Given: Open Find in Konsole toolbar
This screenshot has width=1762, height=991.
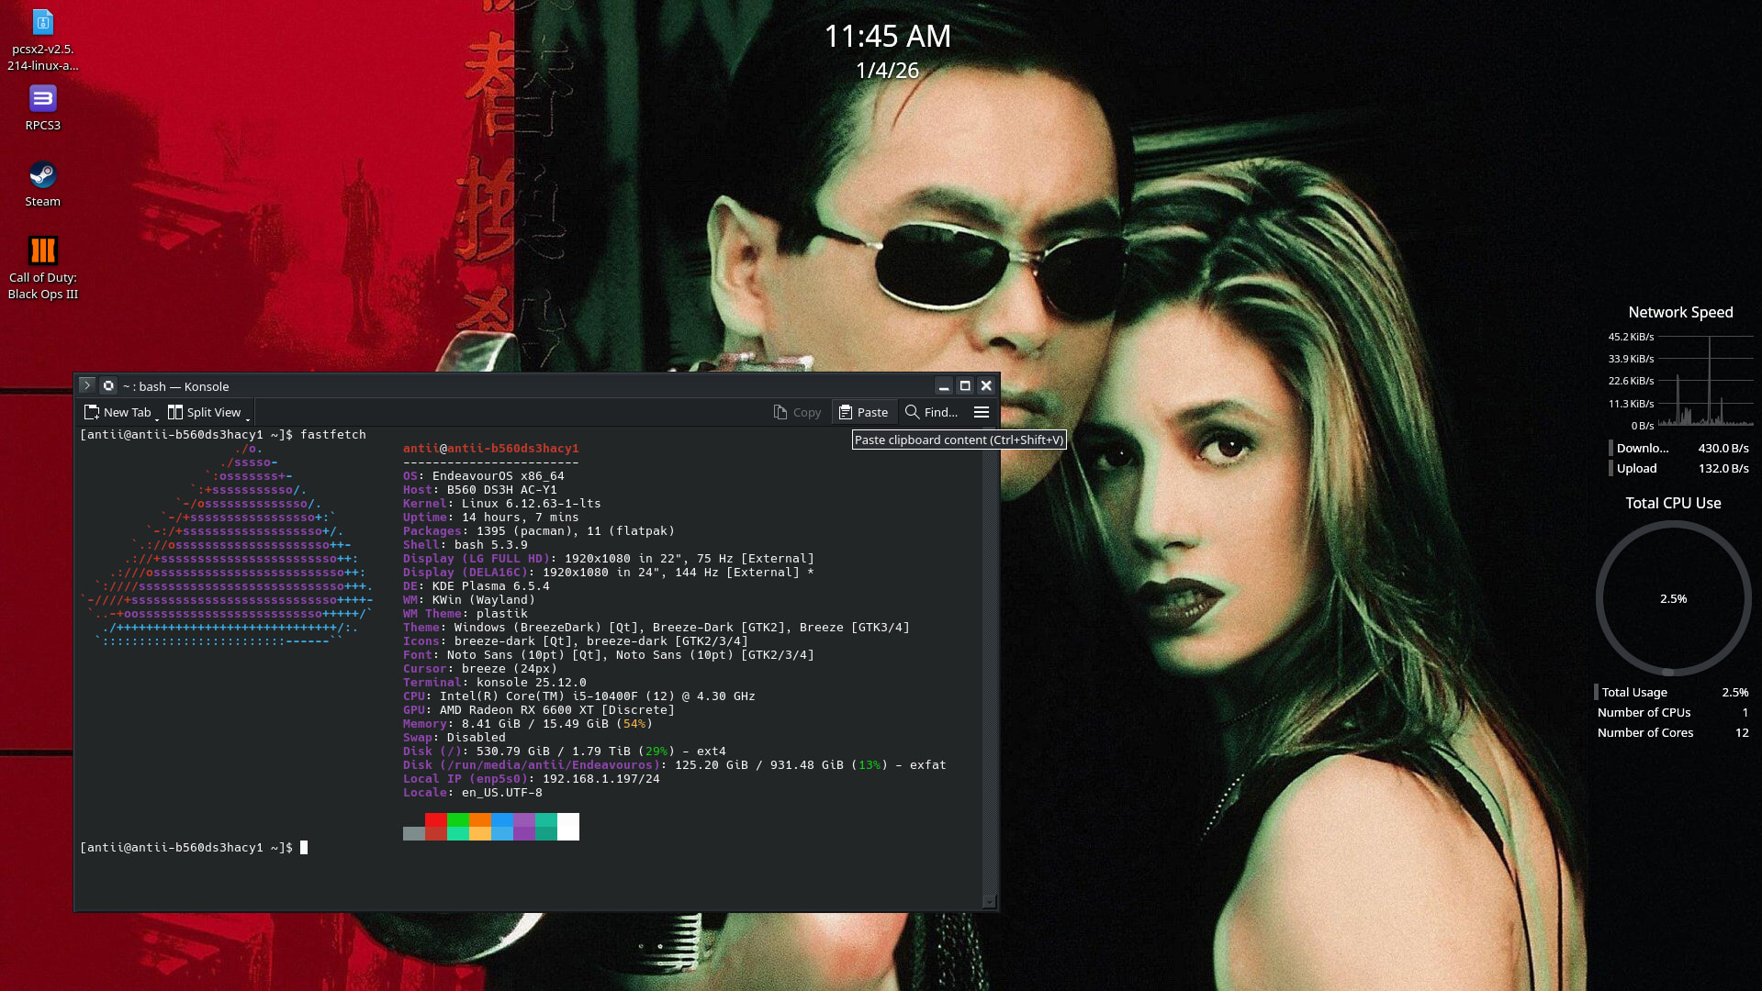Looking at the screenshot, I should click(931, 412).
